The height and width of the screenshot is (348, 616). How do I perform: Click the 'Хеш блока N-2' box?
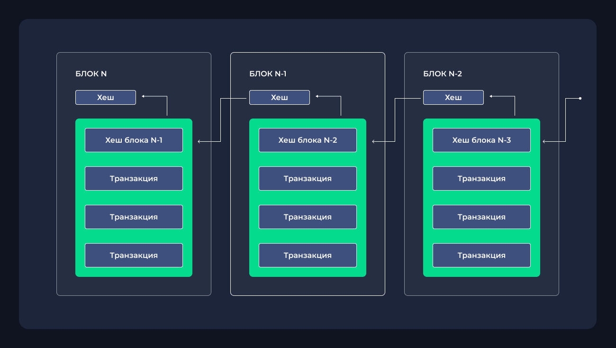308,140
